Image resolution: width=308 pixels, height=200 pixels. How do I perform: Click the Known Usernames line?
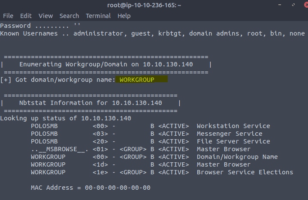pyautogui.click(x=152, y=33)
